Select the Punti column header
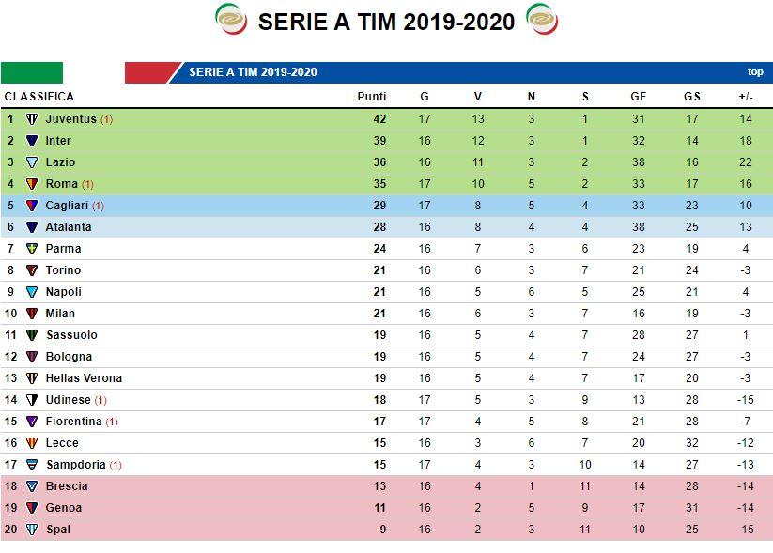Screen dimensions: 773x553 click(x=372, y=97)
